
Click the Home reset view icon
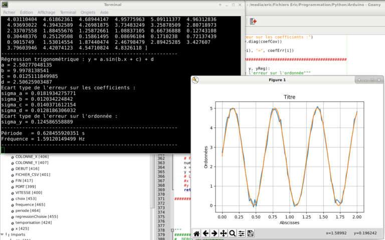[x=197, y=233]
